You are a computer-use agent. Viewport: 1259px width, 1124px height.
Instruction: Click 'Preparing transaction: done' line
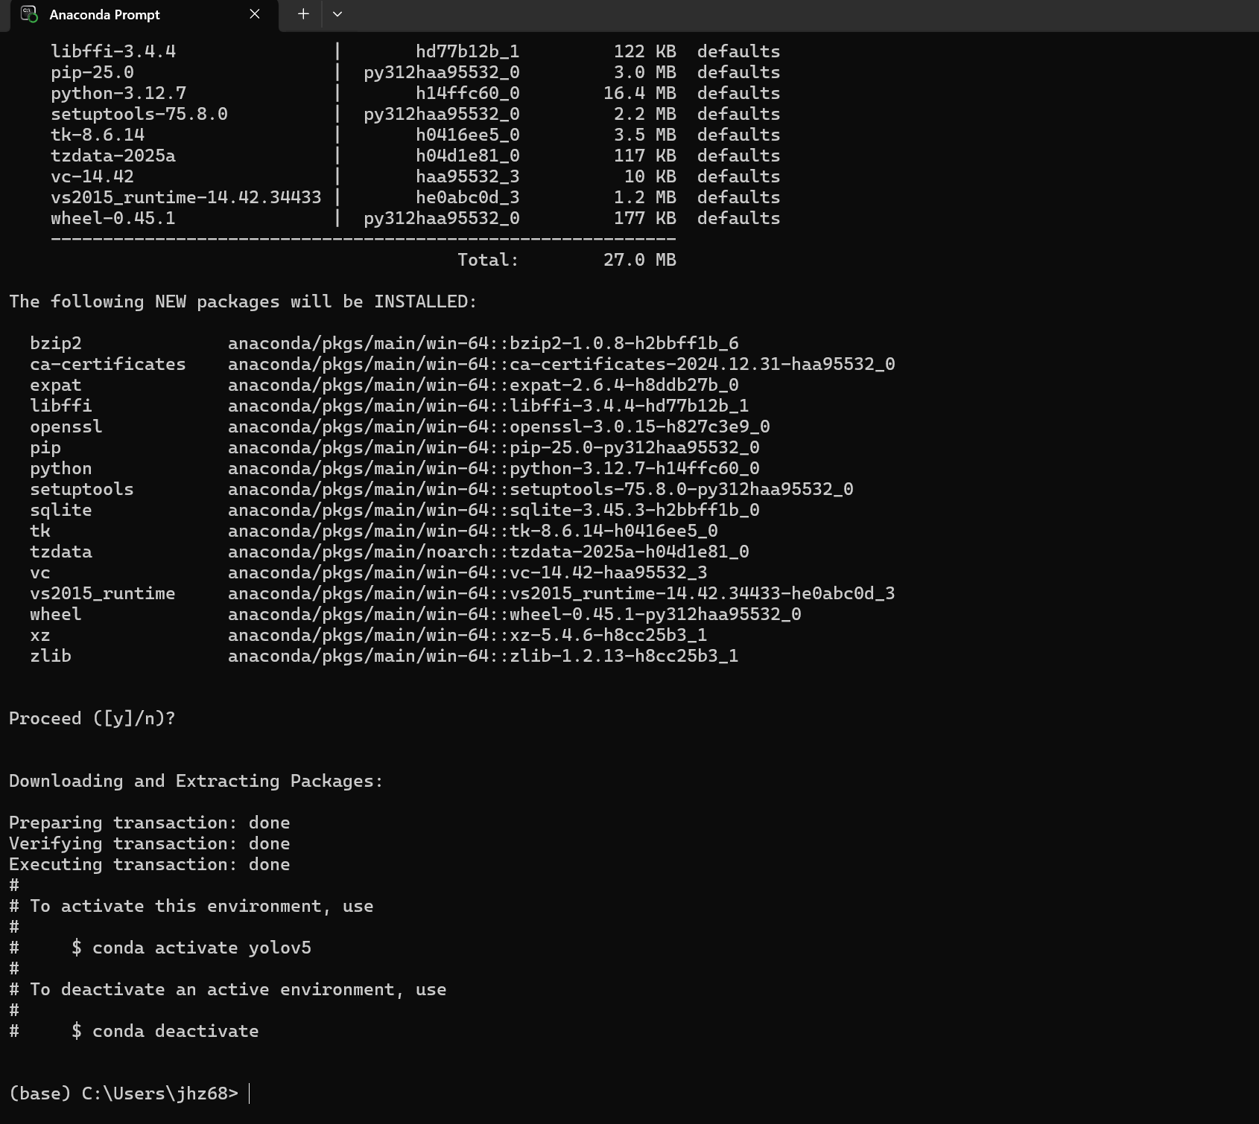pyautogui.click(x=150, y=823)
